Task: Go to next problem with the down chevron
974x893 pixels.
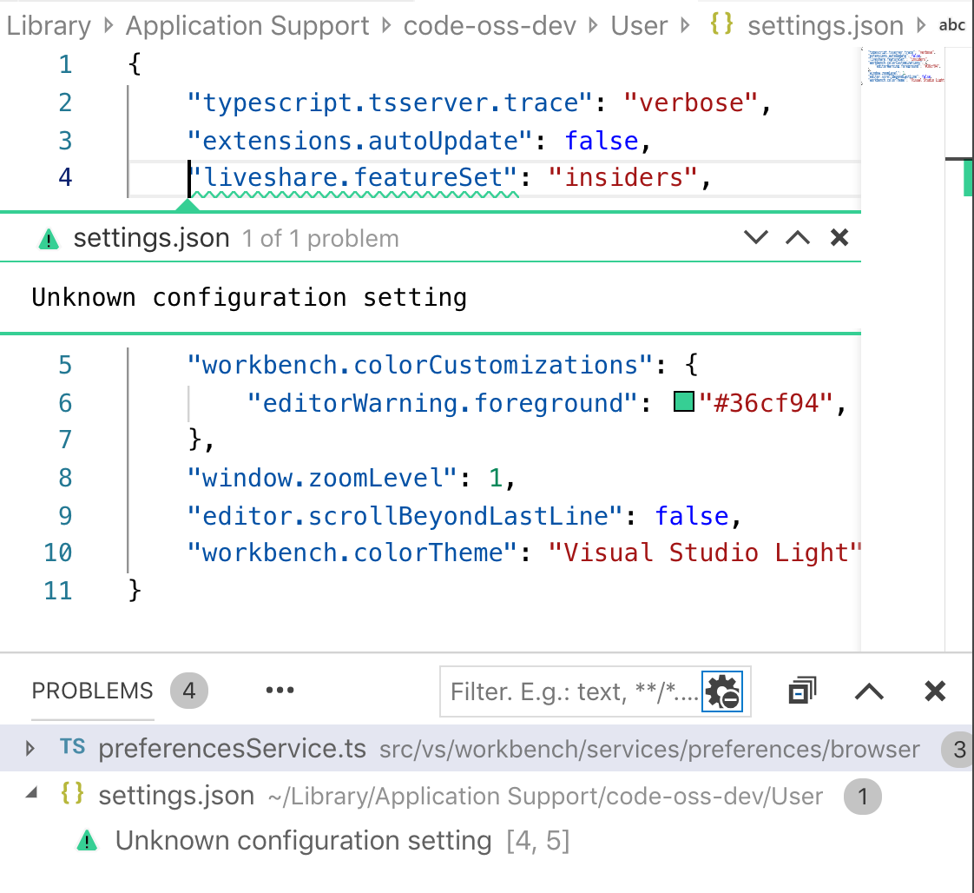Action: 755,237
